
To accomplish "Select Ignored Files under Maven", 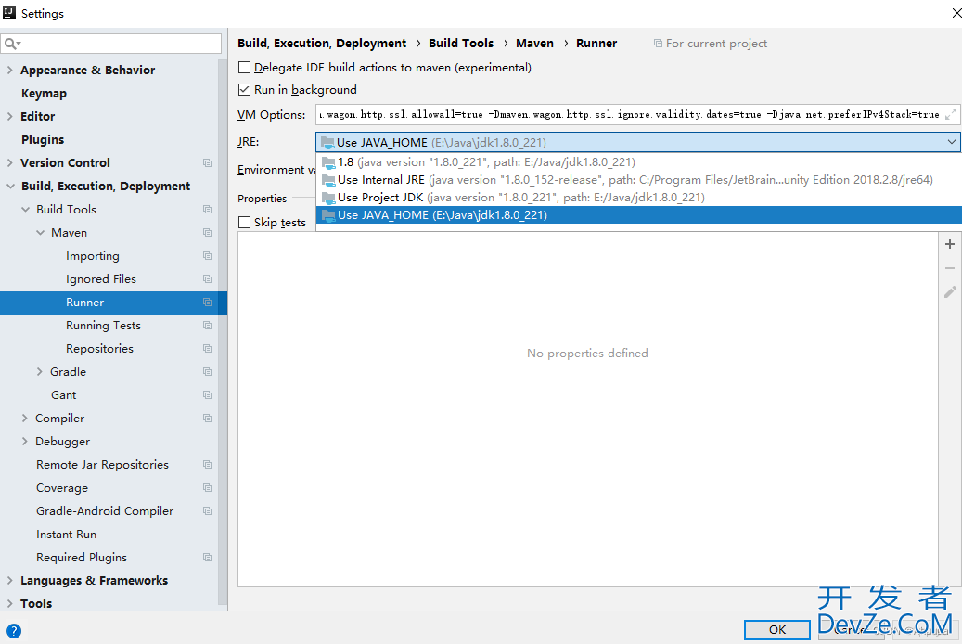I will point(101,278).
